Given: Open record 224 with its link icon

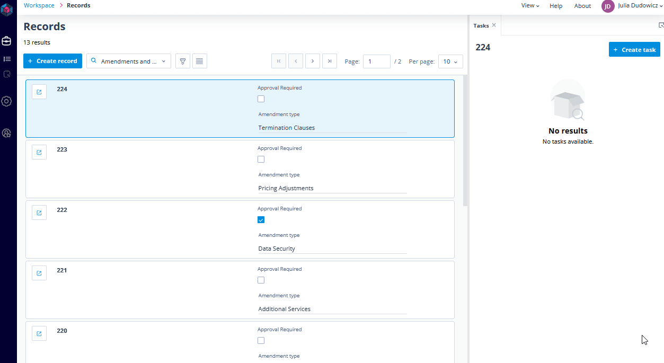Looking at the screenshot, I should point(39,92).
